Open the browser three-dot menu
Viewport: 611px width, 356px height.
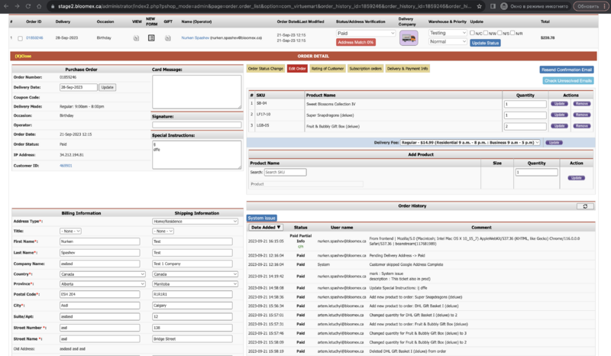(605, 6)
